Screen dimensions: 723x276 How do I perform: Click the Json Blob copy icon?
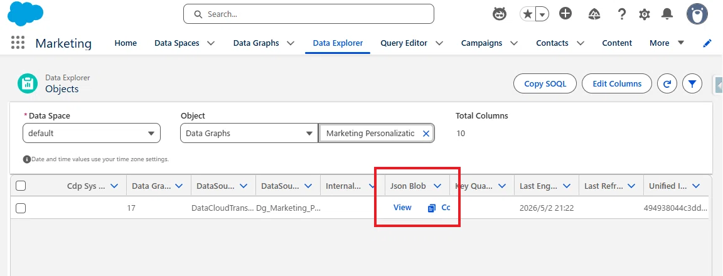(x=432, y=208)
